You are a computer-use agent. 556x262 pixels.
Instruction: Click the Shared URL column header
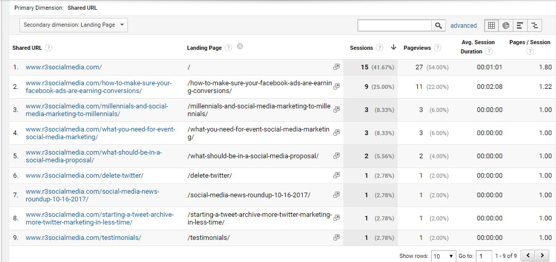point(27,48)
